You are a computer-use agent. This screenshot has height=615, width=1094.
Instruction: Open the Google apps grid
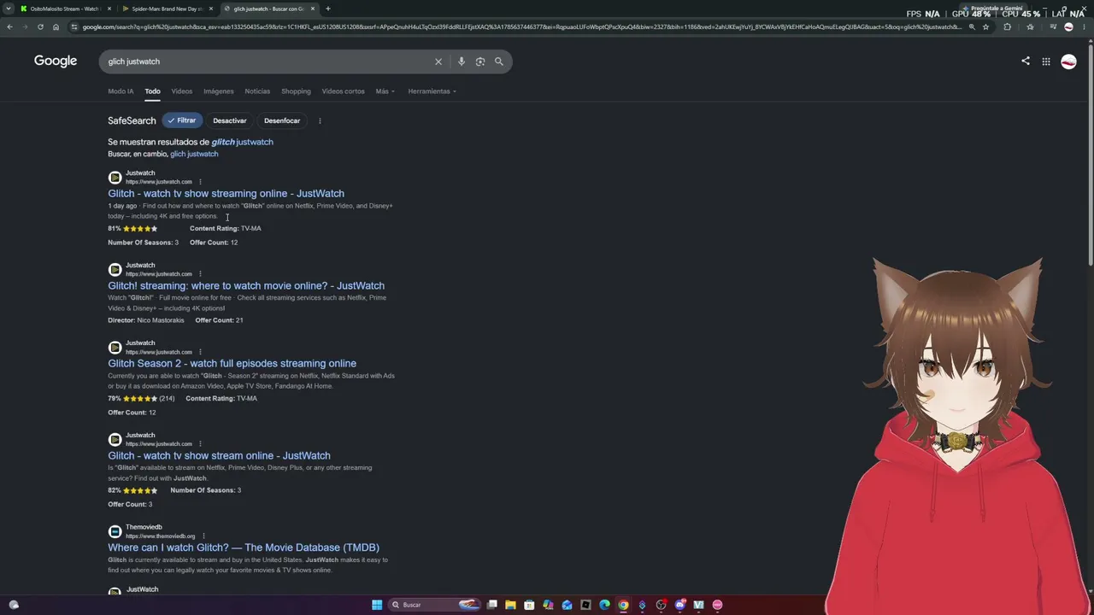[1046, 61]
